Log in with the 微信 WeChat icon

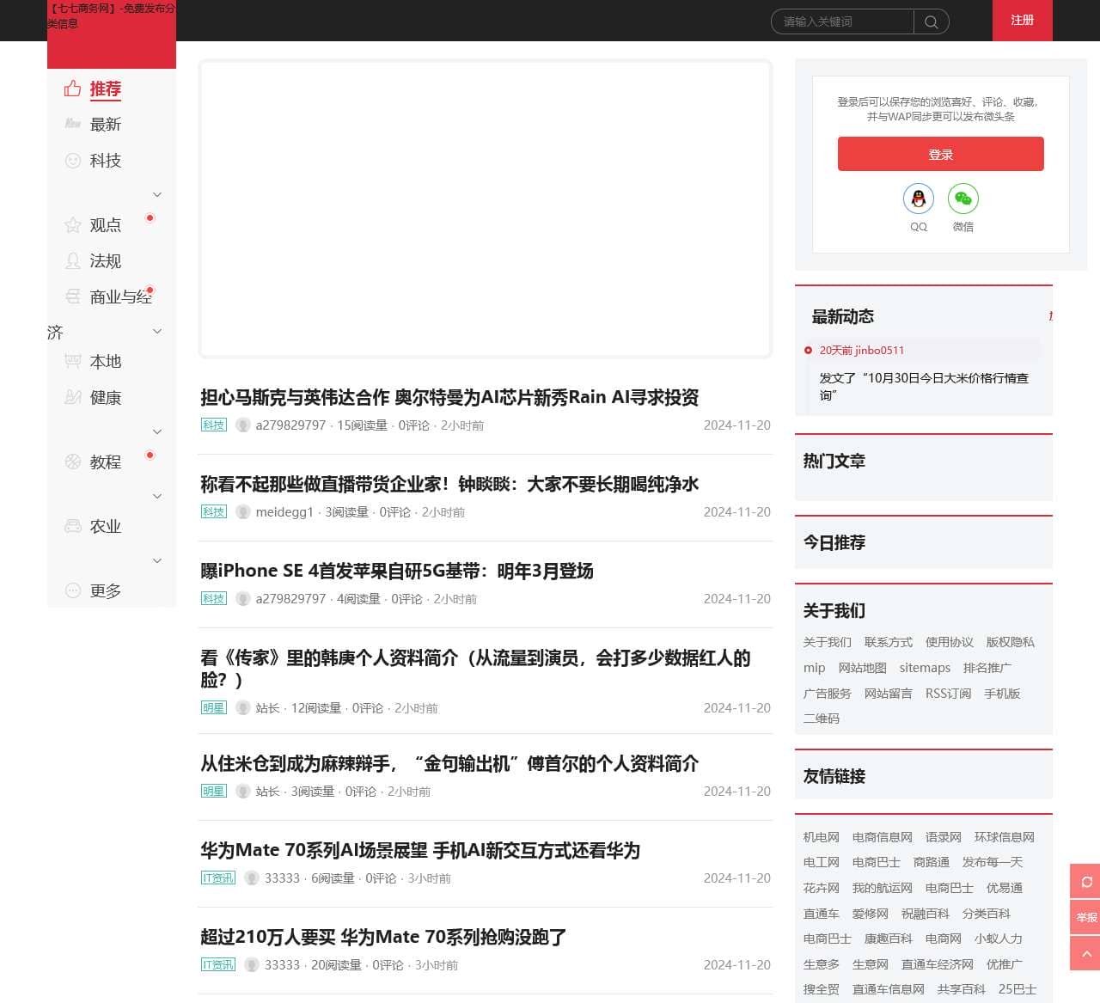(x=963, y=199)
